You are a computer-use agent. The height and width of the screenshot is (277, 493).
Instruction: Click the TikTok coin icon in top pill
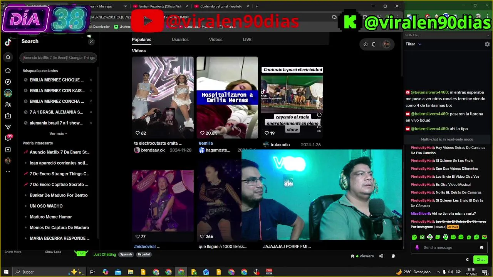pos(366,44)
